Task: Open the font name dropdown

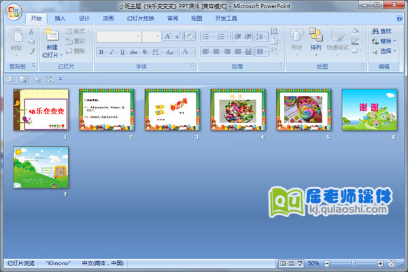Action: [x=137, y=37]
